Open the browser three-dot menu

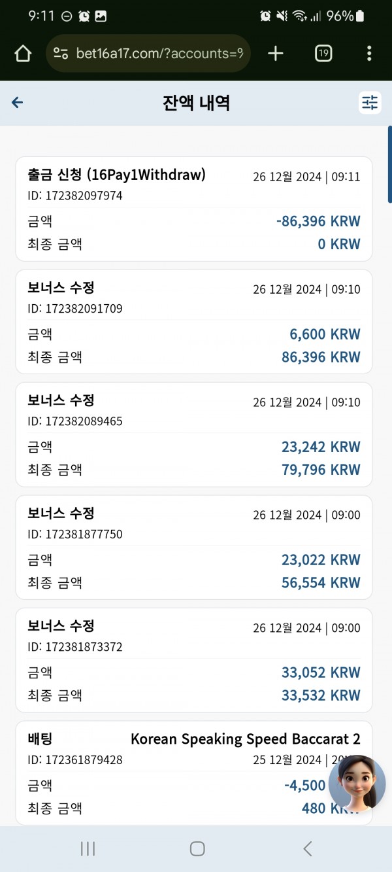click(x=369, y=54)
